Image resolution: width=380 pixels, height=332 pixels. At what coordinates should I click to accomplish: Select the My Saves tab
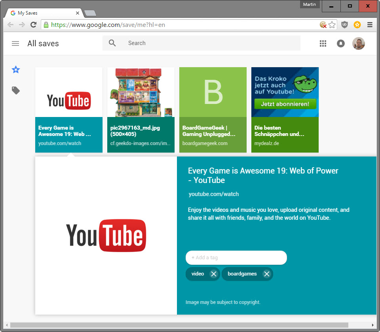point(44,13)
